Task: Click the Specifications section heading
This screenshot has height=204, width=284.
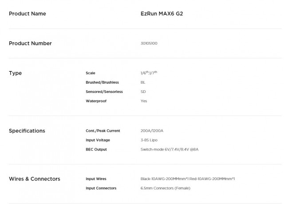Action: pos(27,131)
